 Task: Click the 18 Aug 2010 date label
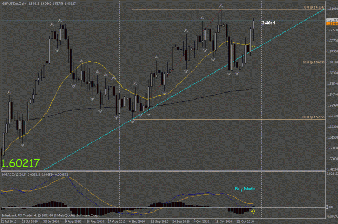pyautogui.click(x=95, y=221)
